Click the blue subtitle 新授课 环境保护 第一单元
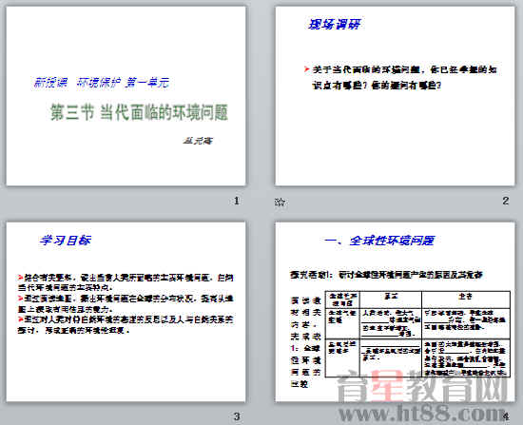This screenshot has width=523, height=425. point(102,83)
